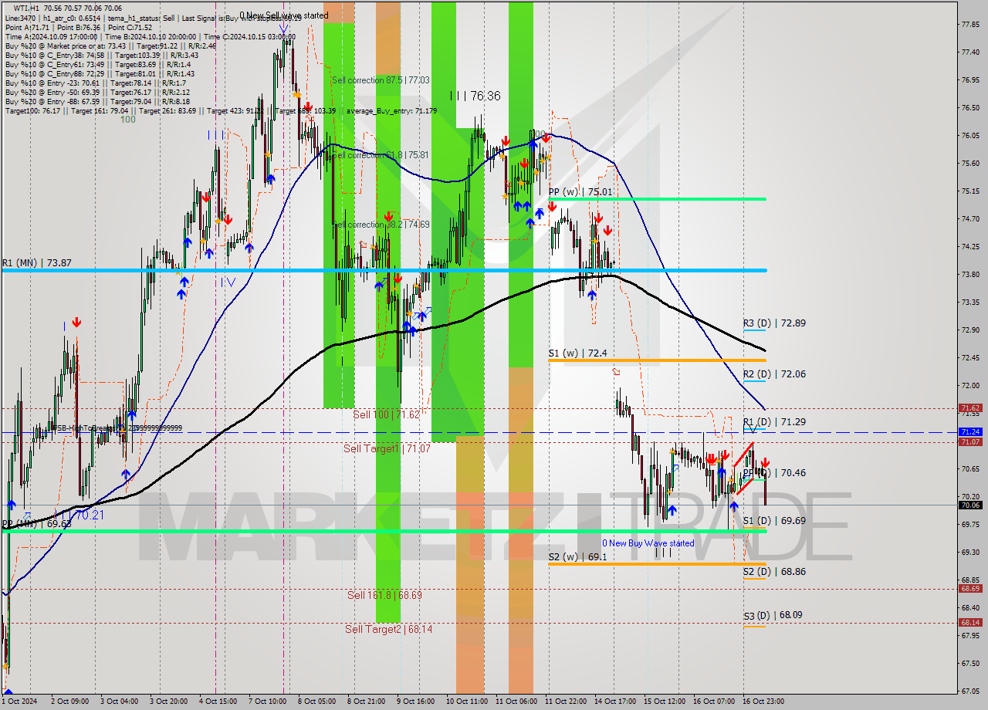Click the red 71.62 price tag on axis
988x710 pixels.
970,407
